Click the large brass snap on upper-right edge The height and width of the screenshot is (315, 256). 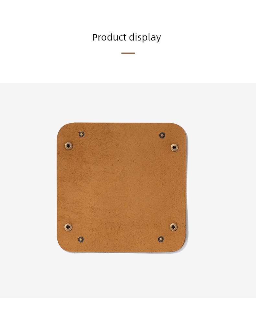click(x=174, y=148)
